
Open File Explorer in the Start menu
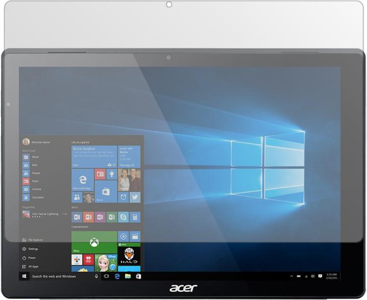[x=33, y=240]
